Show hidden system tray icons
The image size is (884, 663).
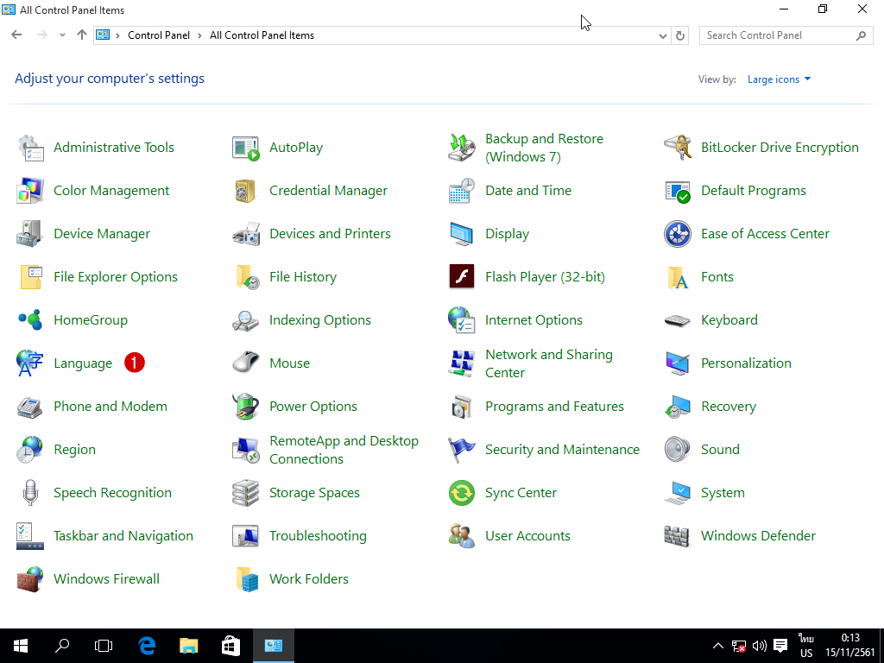tap(717, 646)
